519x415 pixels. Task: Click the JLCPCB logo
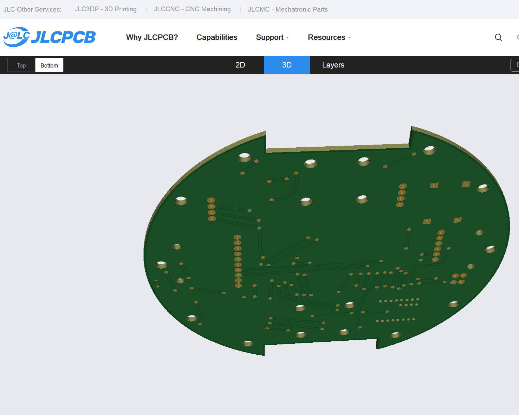(x=49, y=37)
